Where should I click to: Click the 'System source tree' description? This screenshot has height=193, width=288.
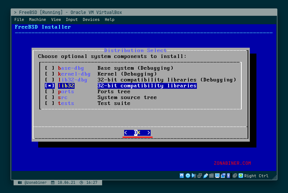coord(127,98)
